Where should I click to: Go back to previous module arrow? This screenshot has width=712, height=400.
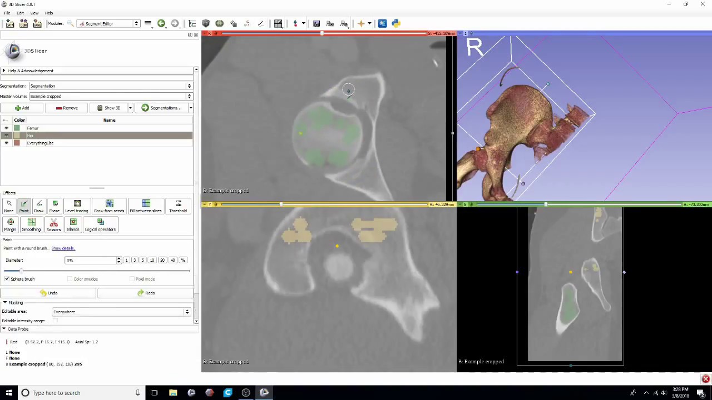click(x=161, y=23)
